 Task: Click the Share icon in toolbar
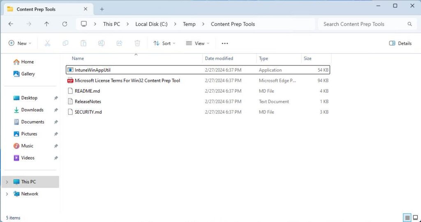[119, 43]
